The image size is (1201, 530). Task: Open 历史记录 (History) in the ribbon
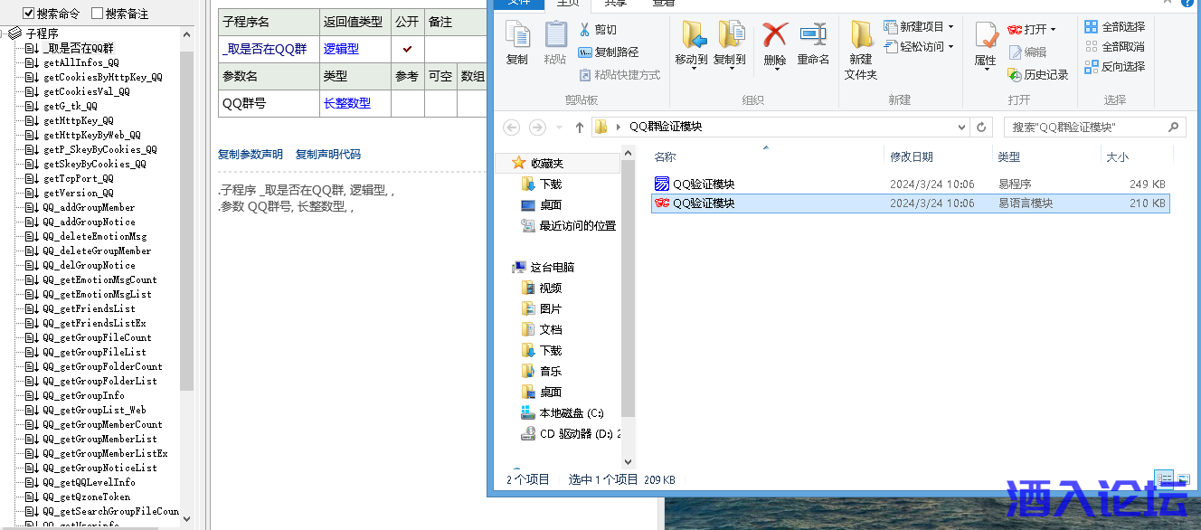click(1038, 75)
